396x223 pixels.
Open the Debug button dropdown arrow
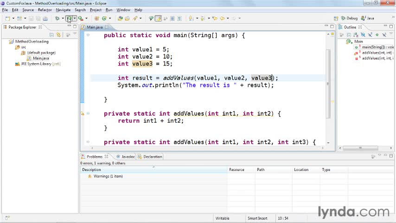pyautogui.click(x=63, y=18)
